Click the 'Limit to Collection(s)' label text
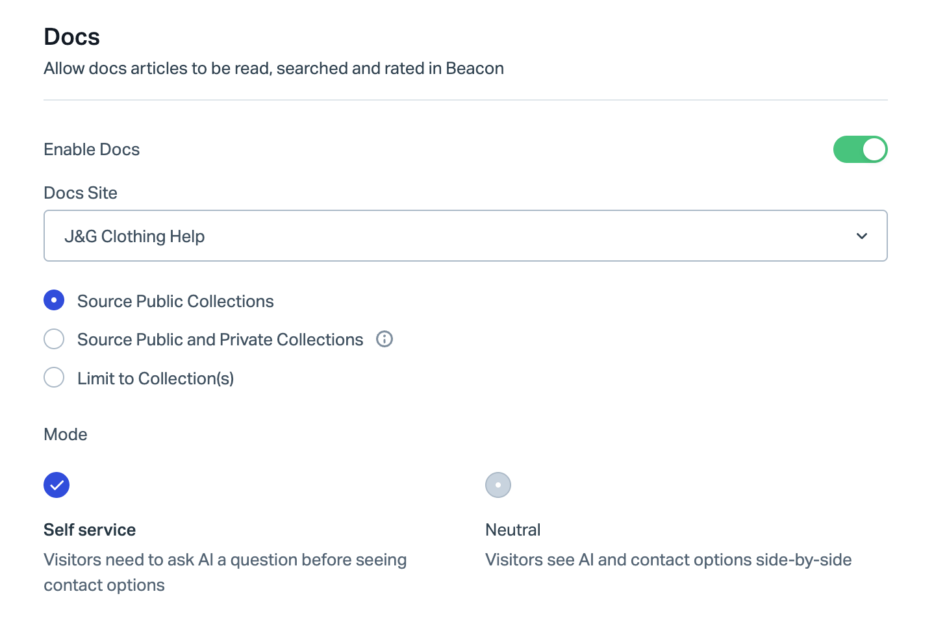This screenshot has width=934, height=644. click(155, 378)
